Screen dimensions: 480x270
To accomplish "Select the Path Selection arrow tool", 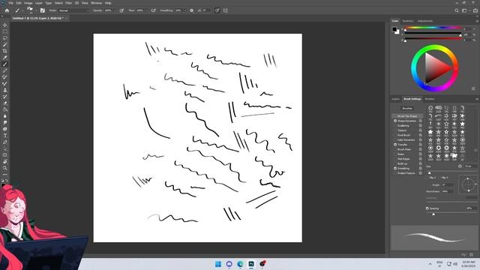I will [x=5, y=148].
